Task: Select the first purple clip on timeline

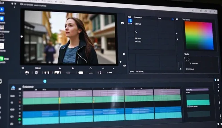Action: point(41,94)
